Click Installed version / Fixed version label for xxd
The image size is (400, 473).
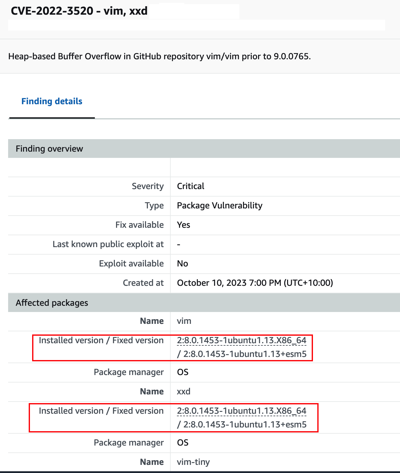click(101, 411)
